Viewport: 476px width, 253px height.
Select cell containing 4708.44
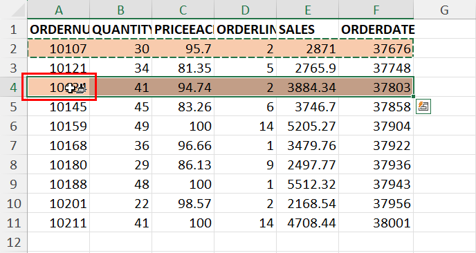point(307,223)
